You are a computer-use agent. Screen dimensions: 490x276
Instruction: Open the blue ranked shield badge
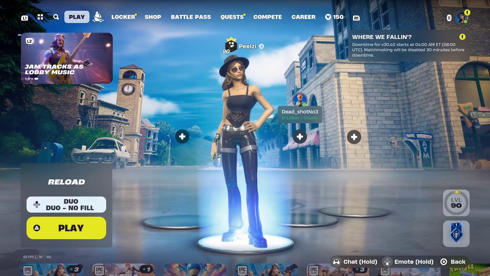tap(456, 234)
